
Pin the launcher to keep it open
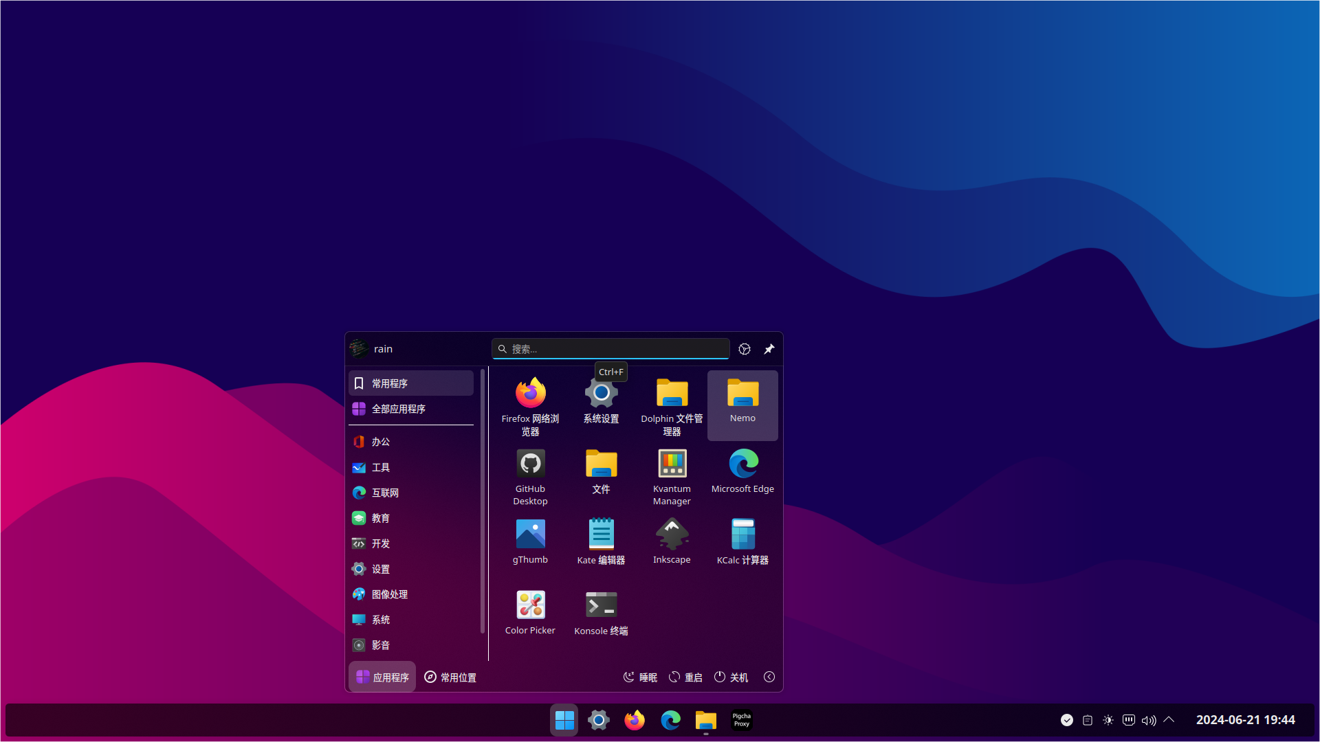769,348
